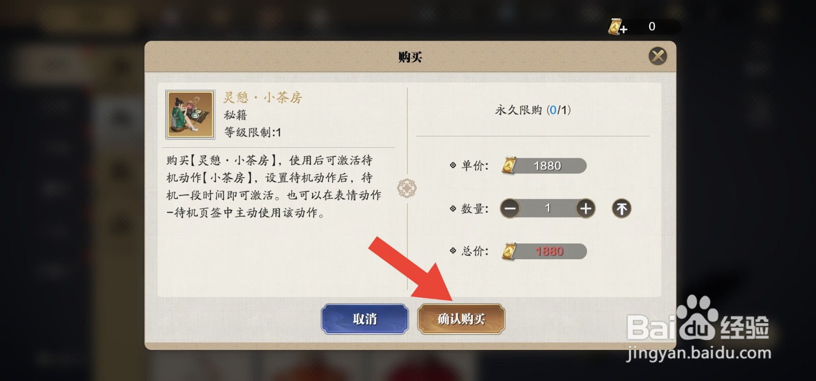Tap the currency scroll icon with plus
Screen dimensions: 816x381
coord(618,26)
